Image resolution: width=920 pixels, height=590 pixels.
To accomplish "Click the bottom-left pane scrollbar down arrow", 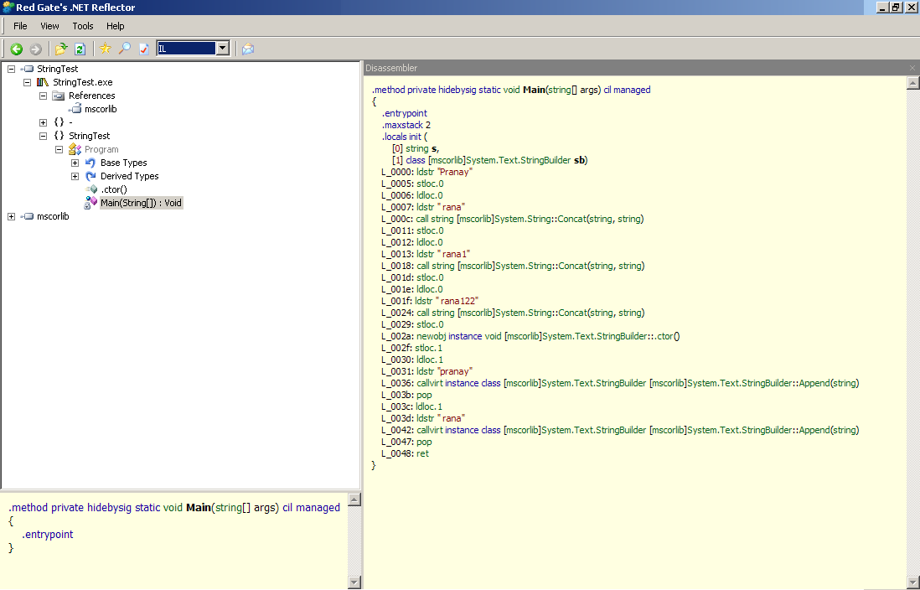I will pos(354,582).
